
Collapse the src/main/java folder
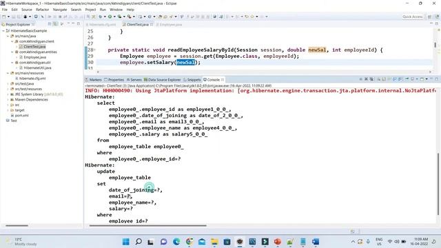pyautogui.click(x=8, y=36)
